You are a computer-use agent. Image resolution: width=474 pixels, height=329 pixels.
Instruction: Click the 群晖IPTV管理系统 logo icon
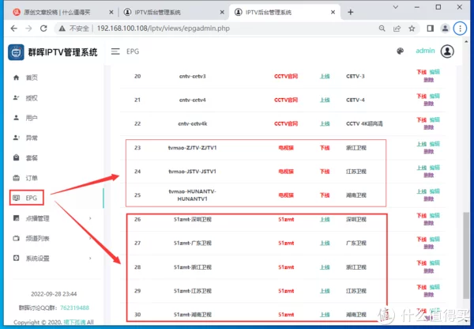tap(16, 52)
